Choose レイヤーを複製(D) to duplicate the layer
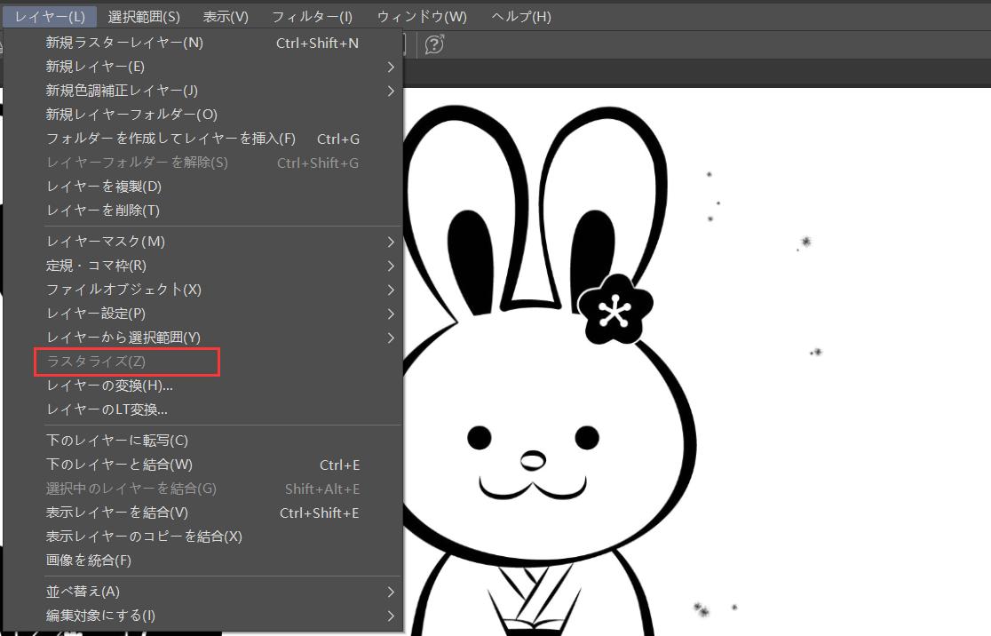 pyautogui.click(x=104, y=187)
